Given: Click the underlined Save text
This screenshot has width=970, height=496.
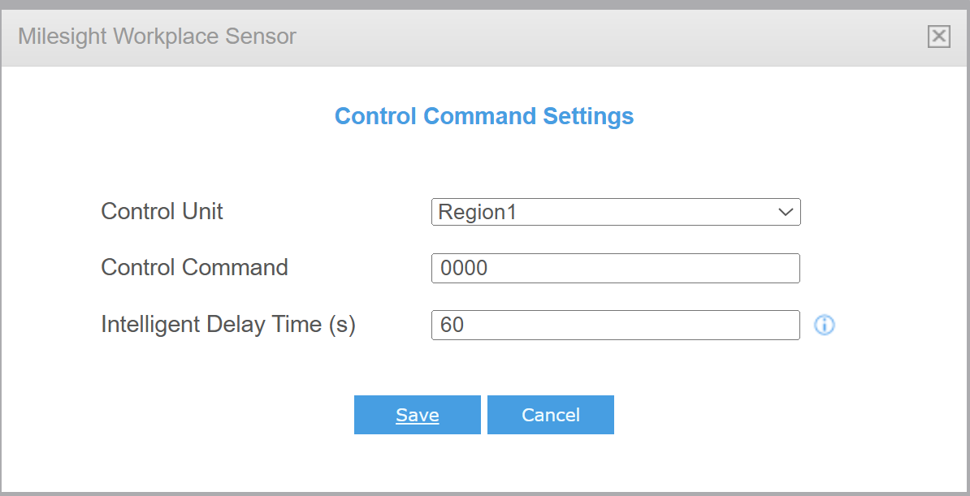Looking at the screenshot, I should [418, 416].
